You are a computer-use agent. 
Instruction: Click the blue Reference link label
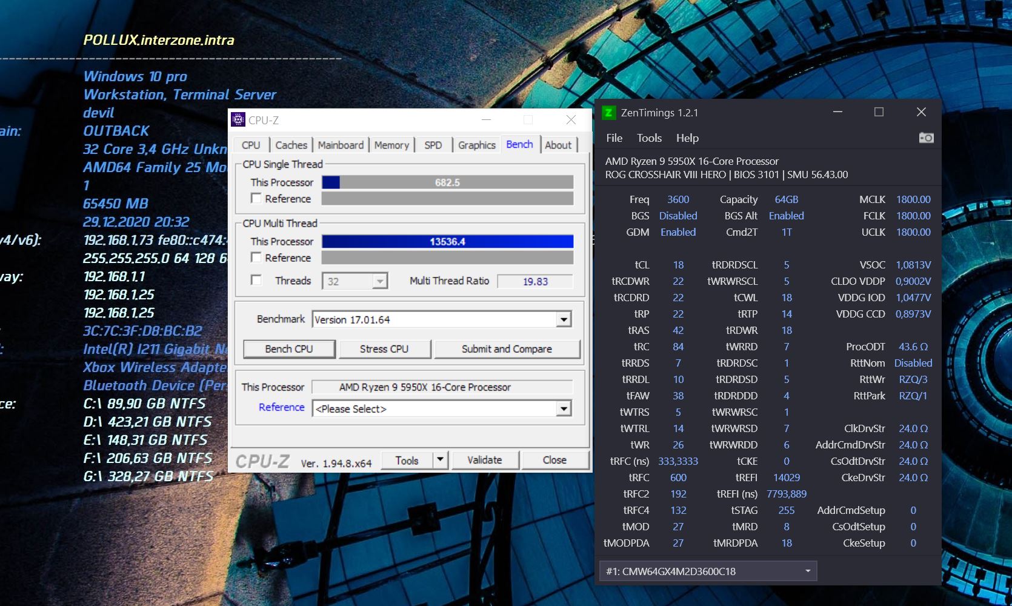pyautogui.click(x=282, y=407)
